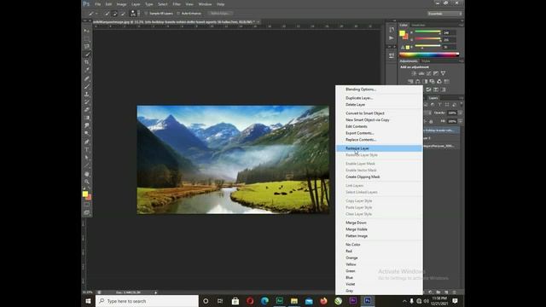Select the Pen tool
The width and height of the screenshot is (546, 307).
(87, 142)
